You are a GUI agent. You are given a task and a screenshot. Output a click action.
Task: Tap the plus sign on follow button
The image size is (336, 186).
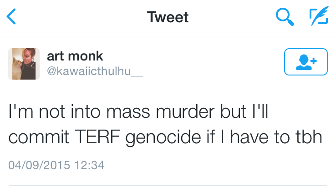click(x=313, y=60)
